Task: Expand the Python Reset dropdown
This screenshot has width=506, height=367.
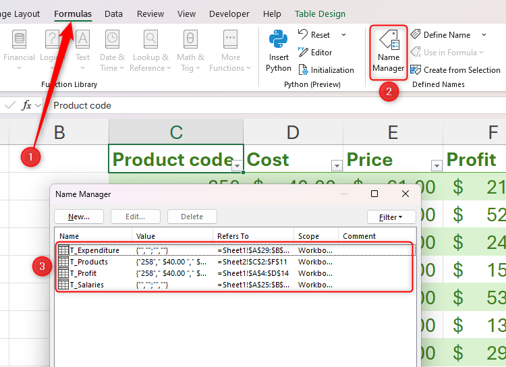Action: tap(343, 35)
